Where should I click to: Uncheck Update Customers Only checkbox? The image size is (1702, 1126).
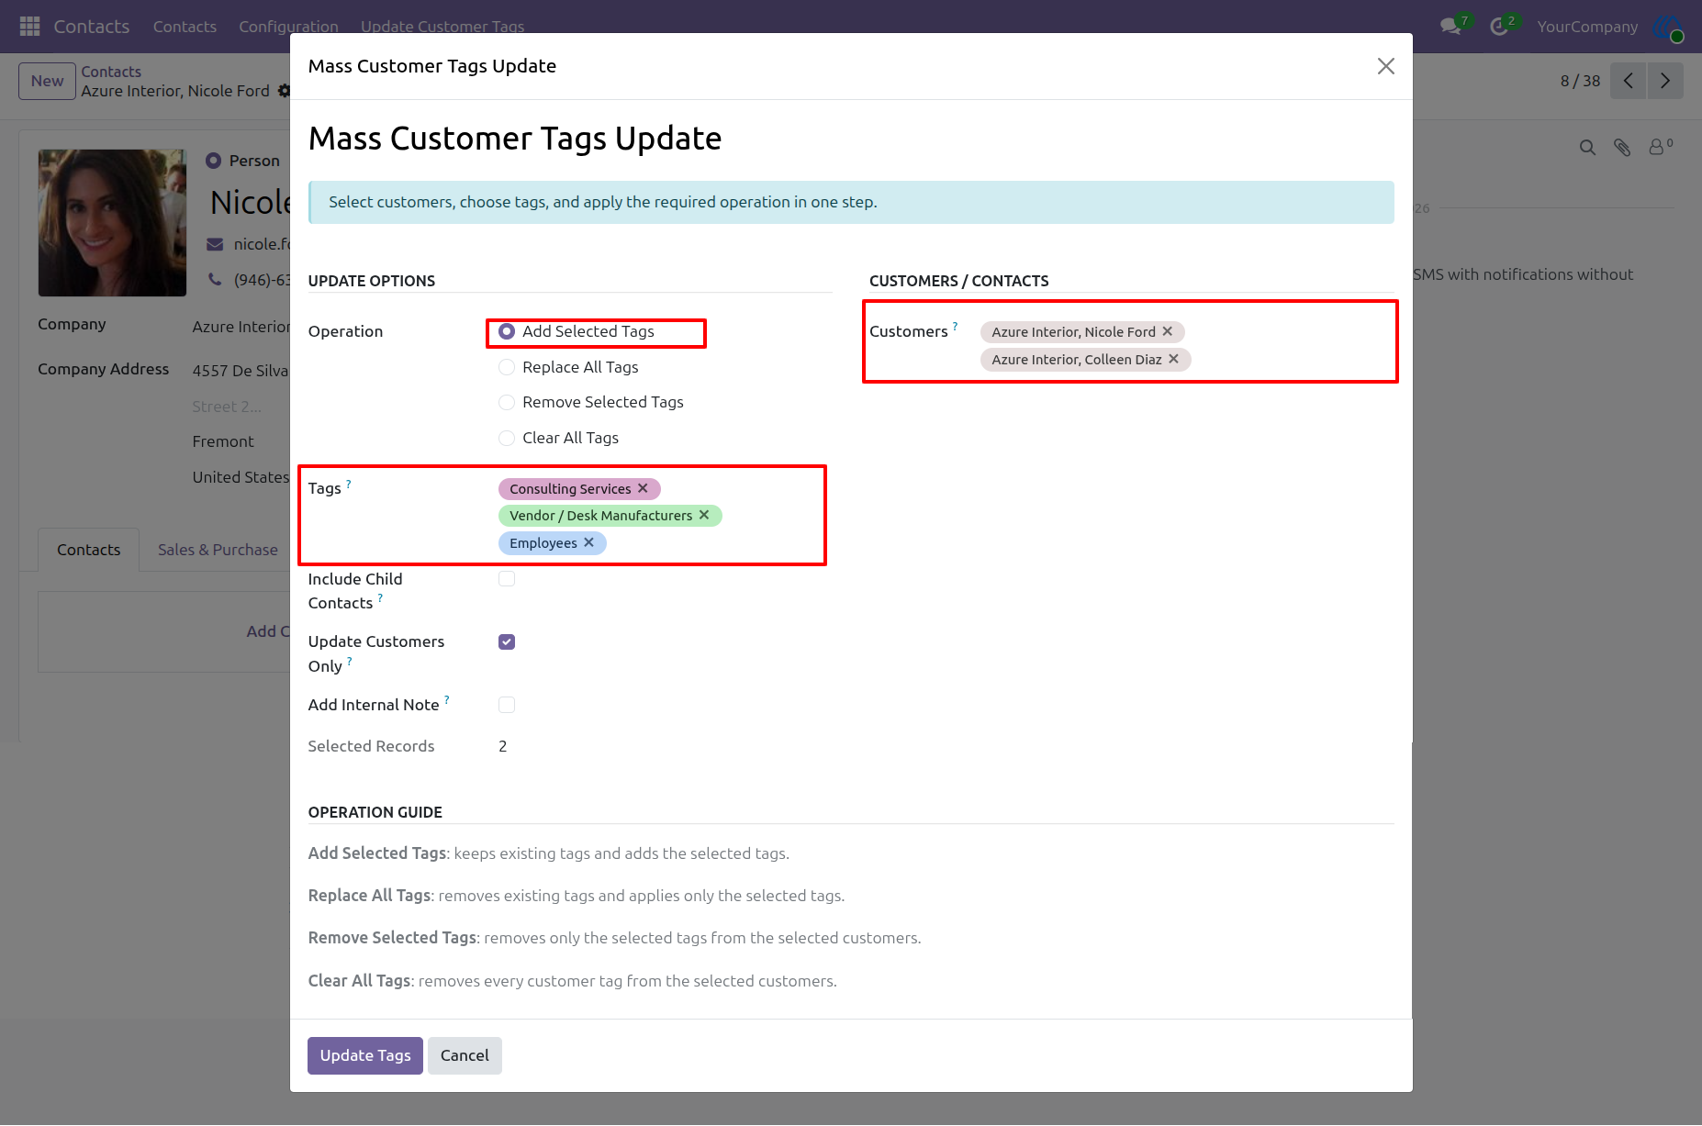(x=507, y=641)
